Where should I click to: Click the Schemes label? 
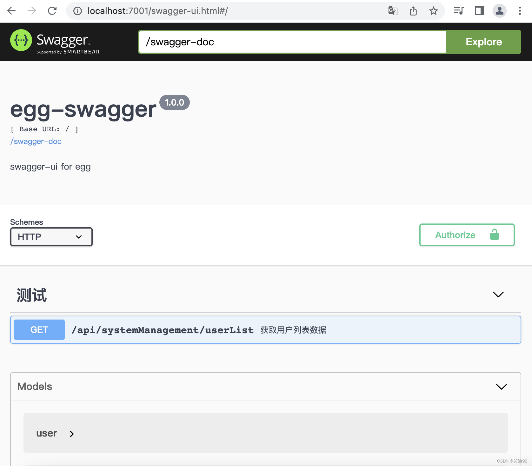(x=27, y=222)
